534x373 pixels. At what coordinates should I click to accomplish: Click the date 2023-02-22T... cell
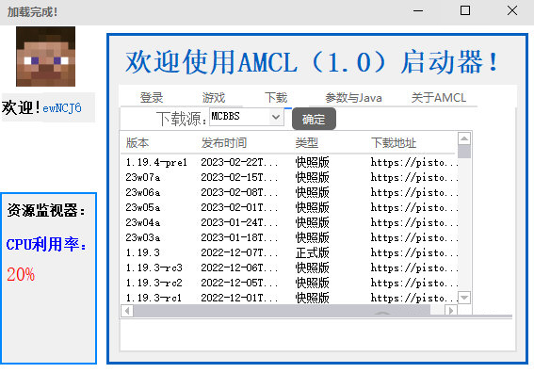239,163
